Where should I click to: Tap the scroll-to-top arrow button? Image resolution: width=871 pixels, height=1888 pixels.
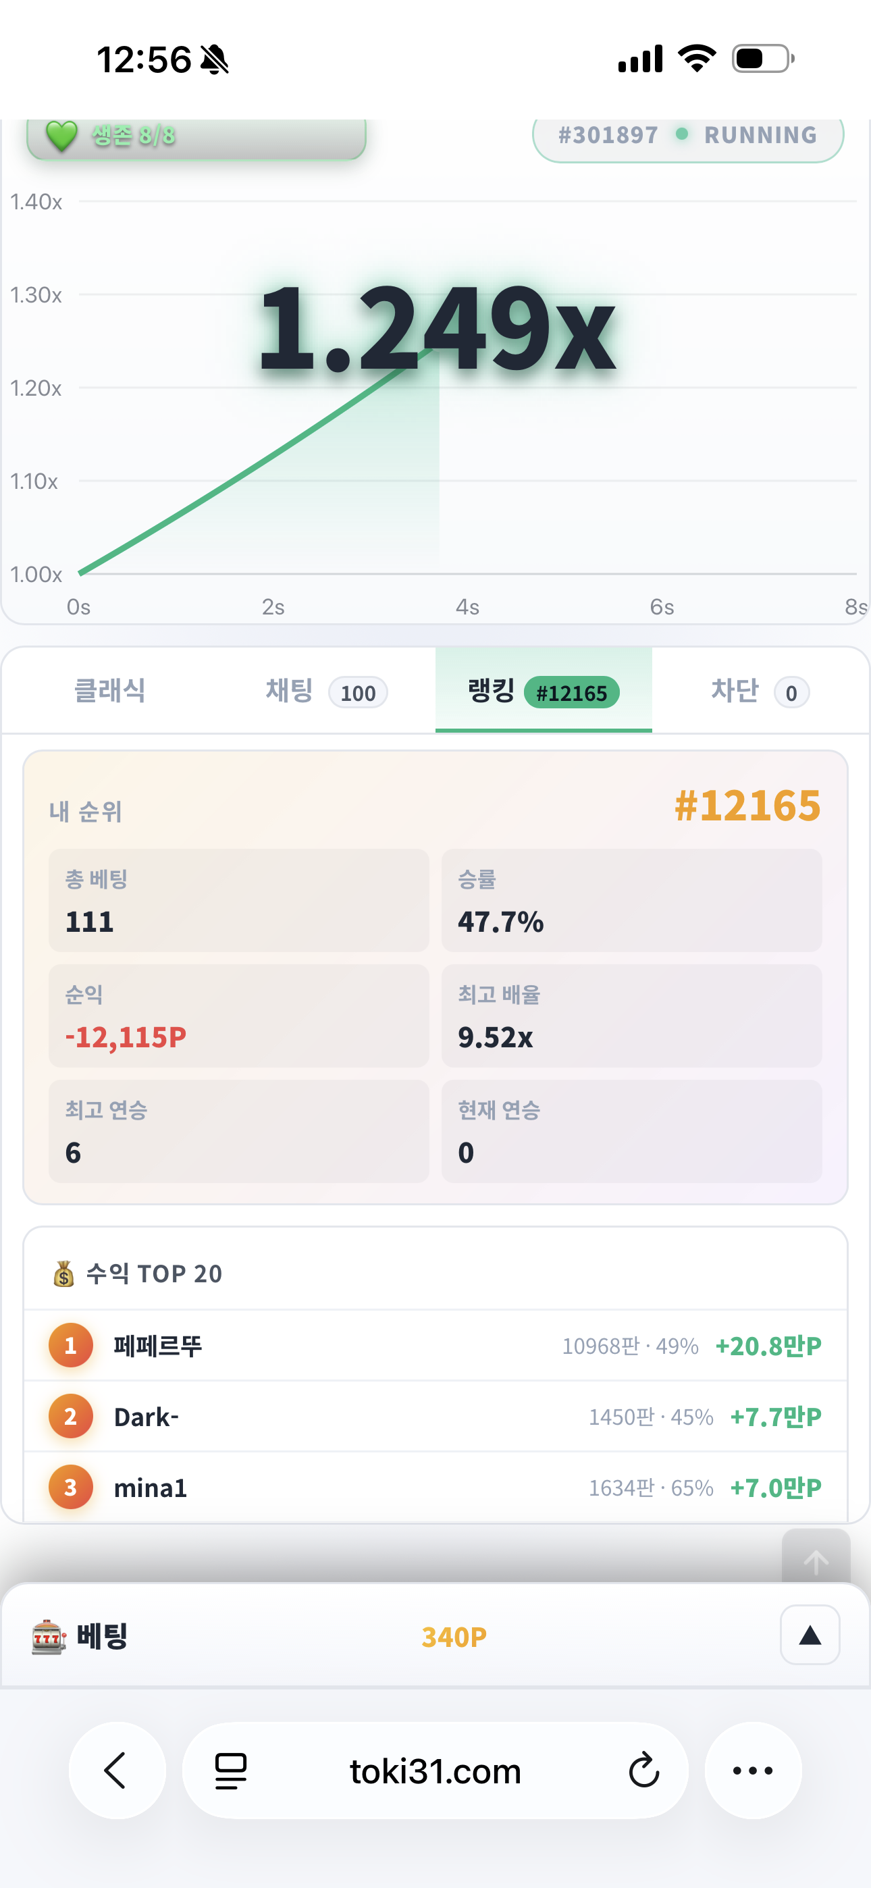(816, 1560)
